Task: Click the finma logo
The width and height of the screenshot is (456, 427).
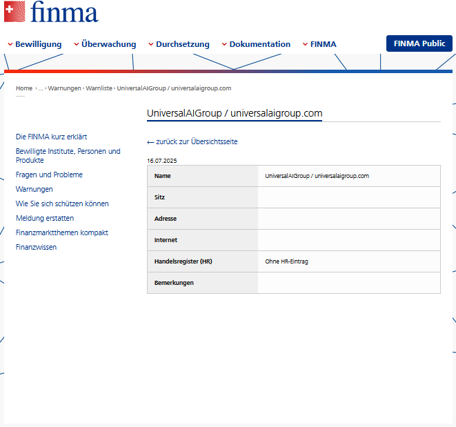Action: [51, 12]
